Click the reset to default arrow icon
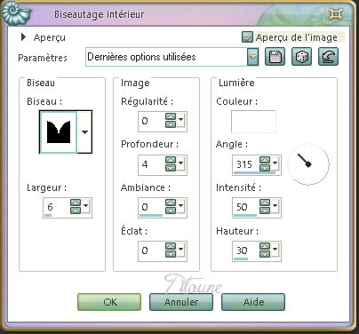The image size is (359, 334). 328,57
